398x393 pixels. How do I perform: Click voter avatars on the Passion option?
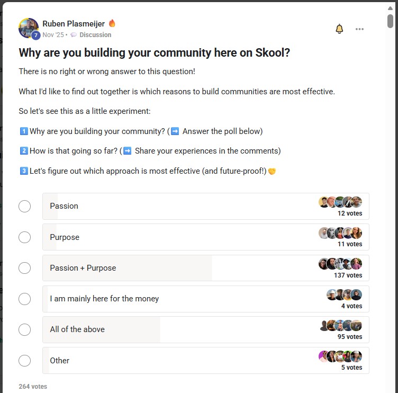pyautogui.click(x=340, y=202)
